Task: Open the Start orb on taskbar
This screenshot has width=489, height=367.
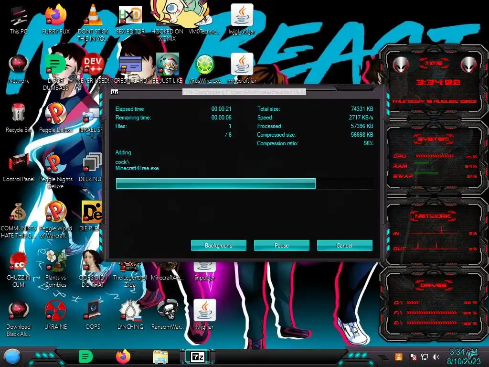Action: pyautogui.click(x=12, y=356)
